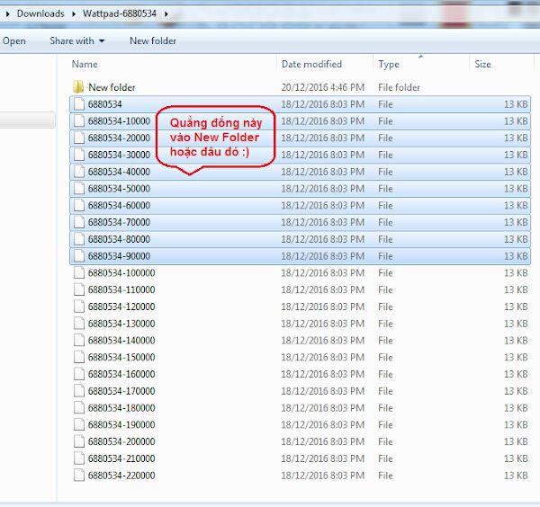The height and width of the screenshot is (507, 540).
Task: Click the Open toolbar button
Action: [x=14, y=40]
